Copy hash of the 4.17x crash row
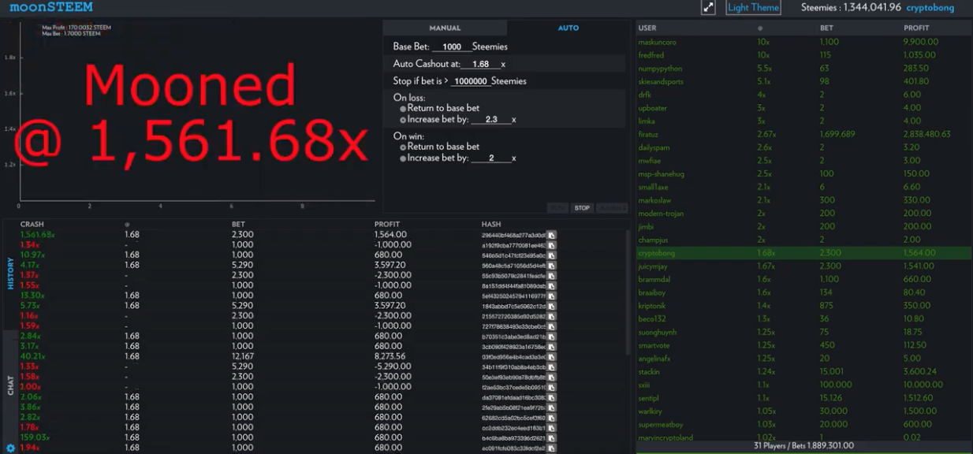The height and width of the screenshot is (454, 973). [552, 266]
